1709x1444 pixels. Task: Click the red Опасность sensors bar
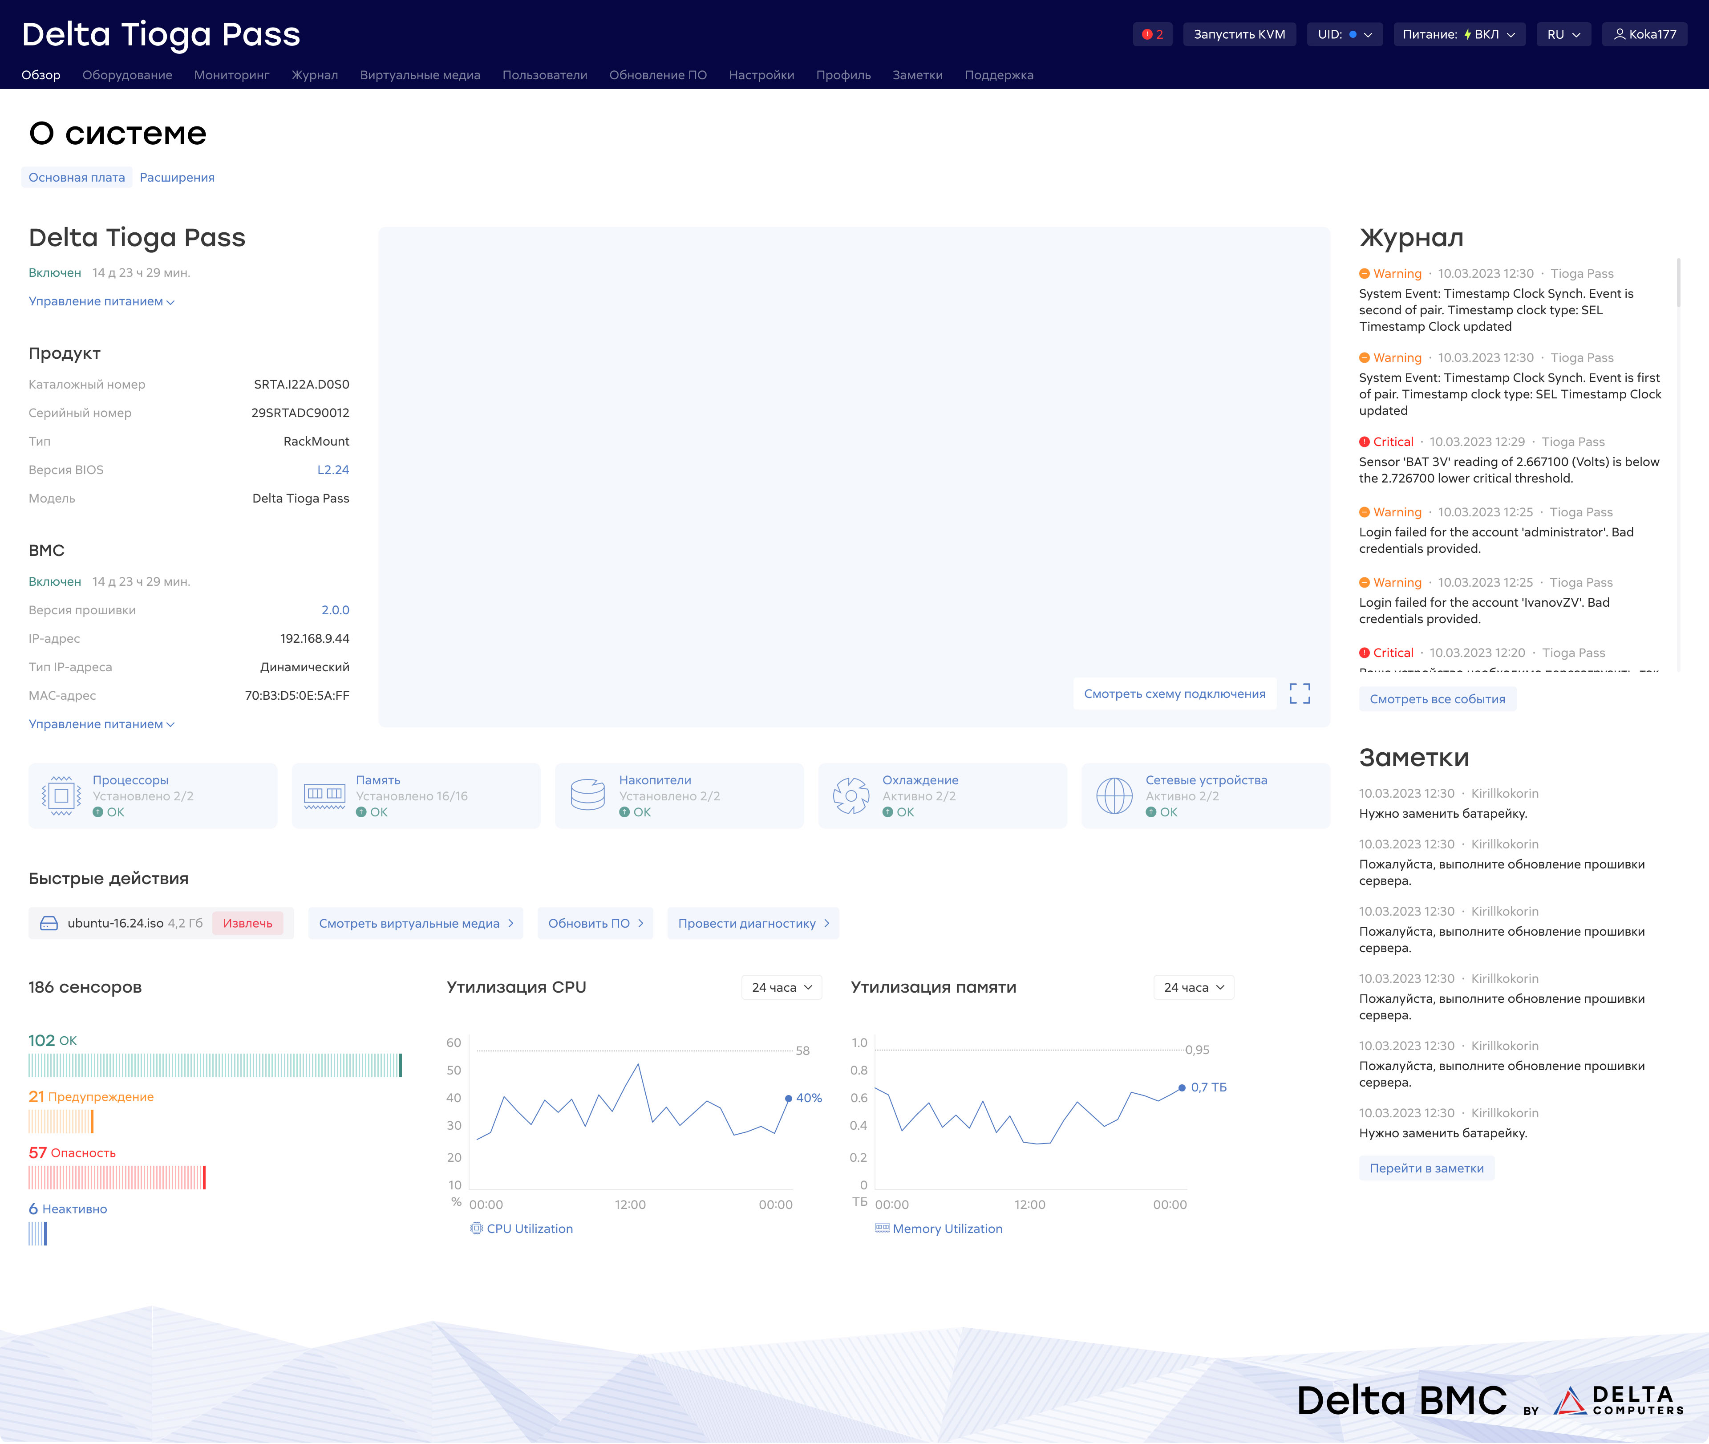(117, 1177)
